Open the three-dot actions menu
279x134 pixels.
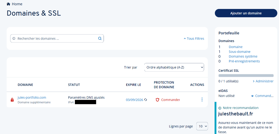[x=202, y=100]
